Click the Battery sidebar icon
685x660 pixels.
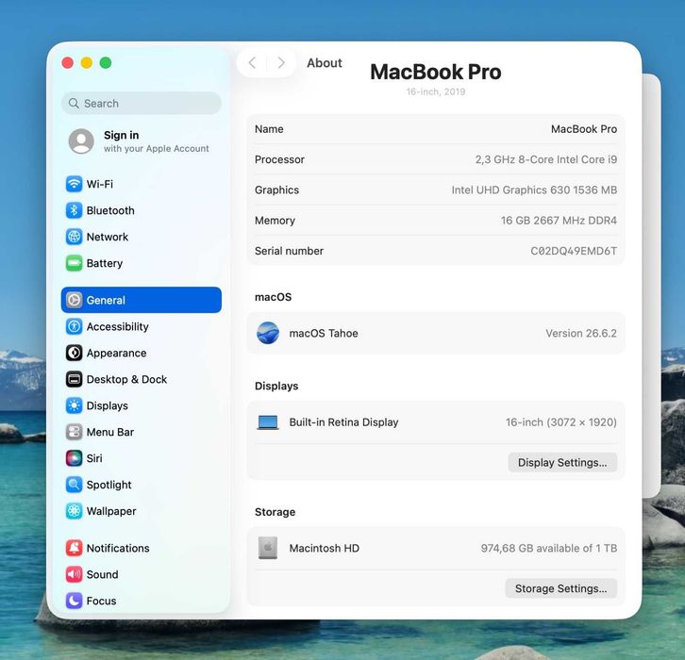pos(74,263)
